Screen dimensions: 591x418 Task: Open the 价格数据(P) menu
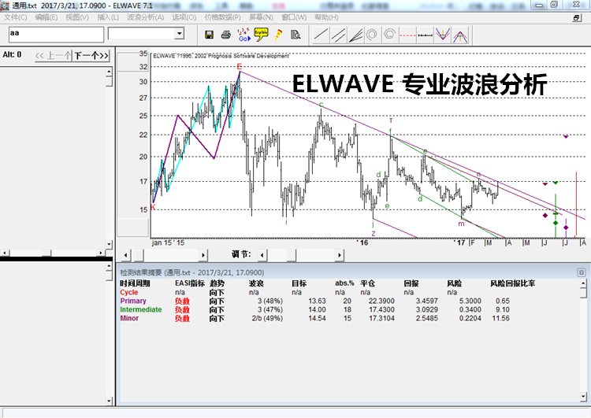[223, 17]
